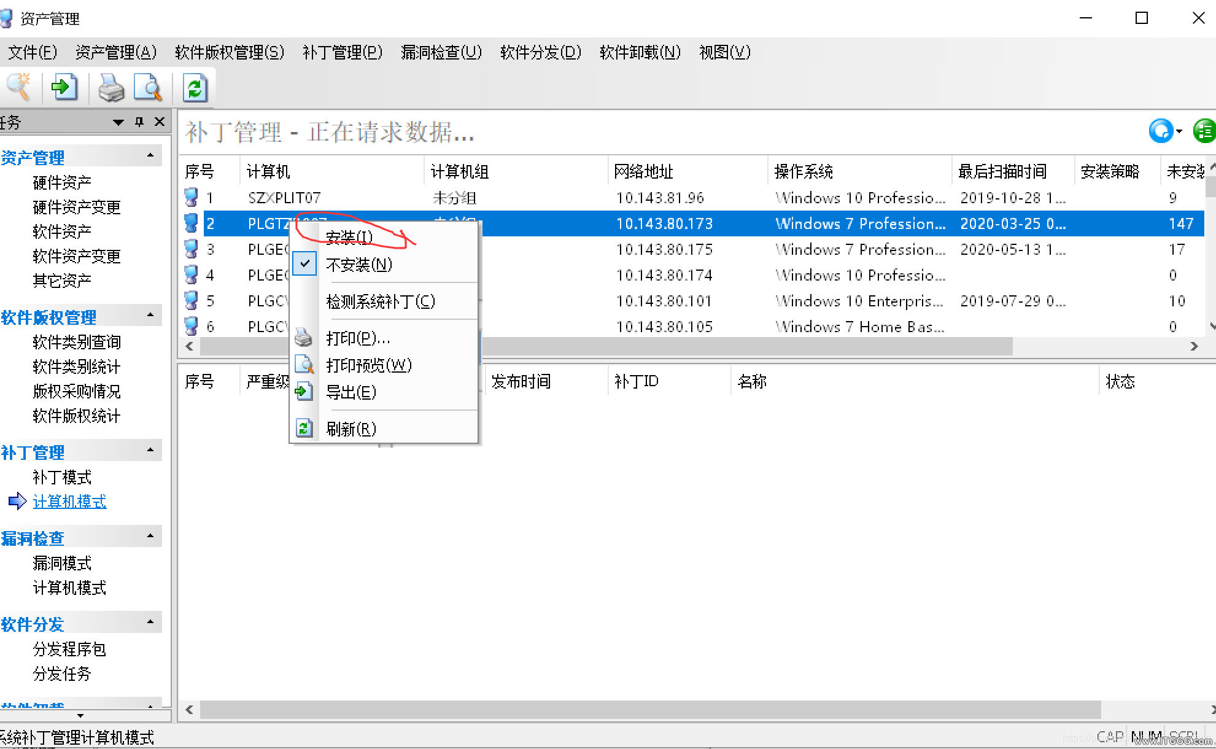Sort by 网络地址 column header
This screenshot has height=749, width=1216.
687,171
